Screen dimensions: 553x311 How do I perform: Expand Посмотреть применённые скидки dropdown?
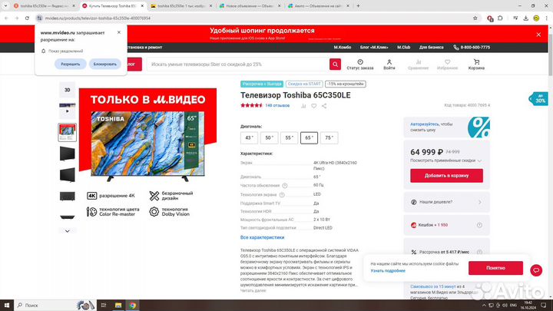point(445,160)
